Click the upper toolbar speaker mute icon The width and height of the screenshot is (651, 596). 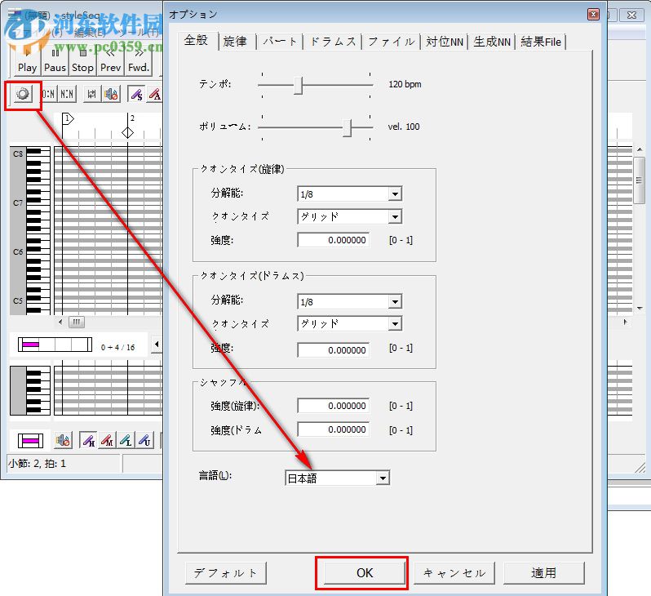coord(111,95)
